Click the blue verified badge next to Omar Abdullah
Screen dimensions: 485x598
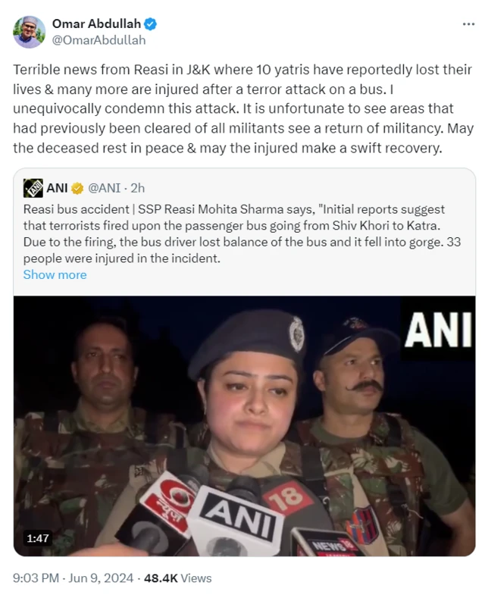click(150, 24)
